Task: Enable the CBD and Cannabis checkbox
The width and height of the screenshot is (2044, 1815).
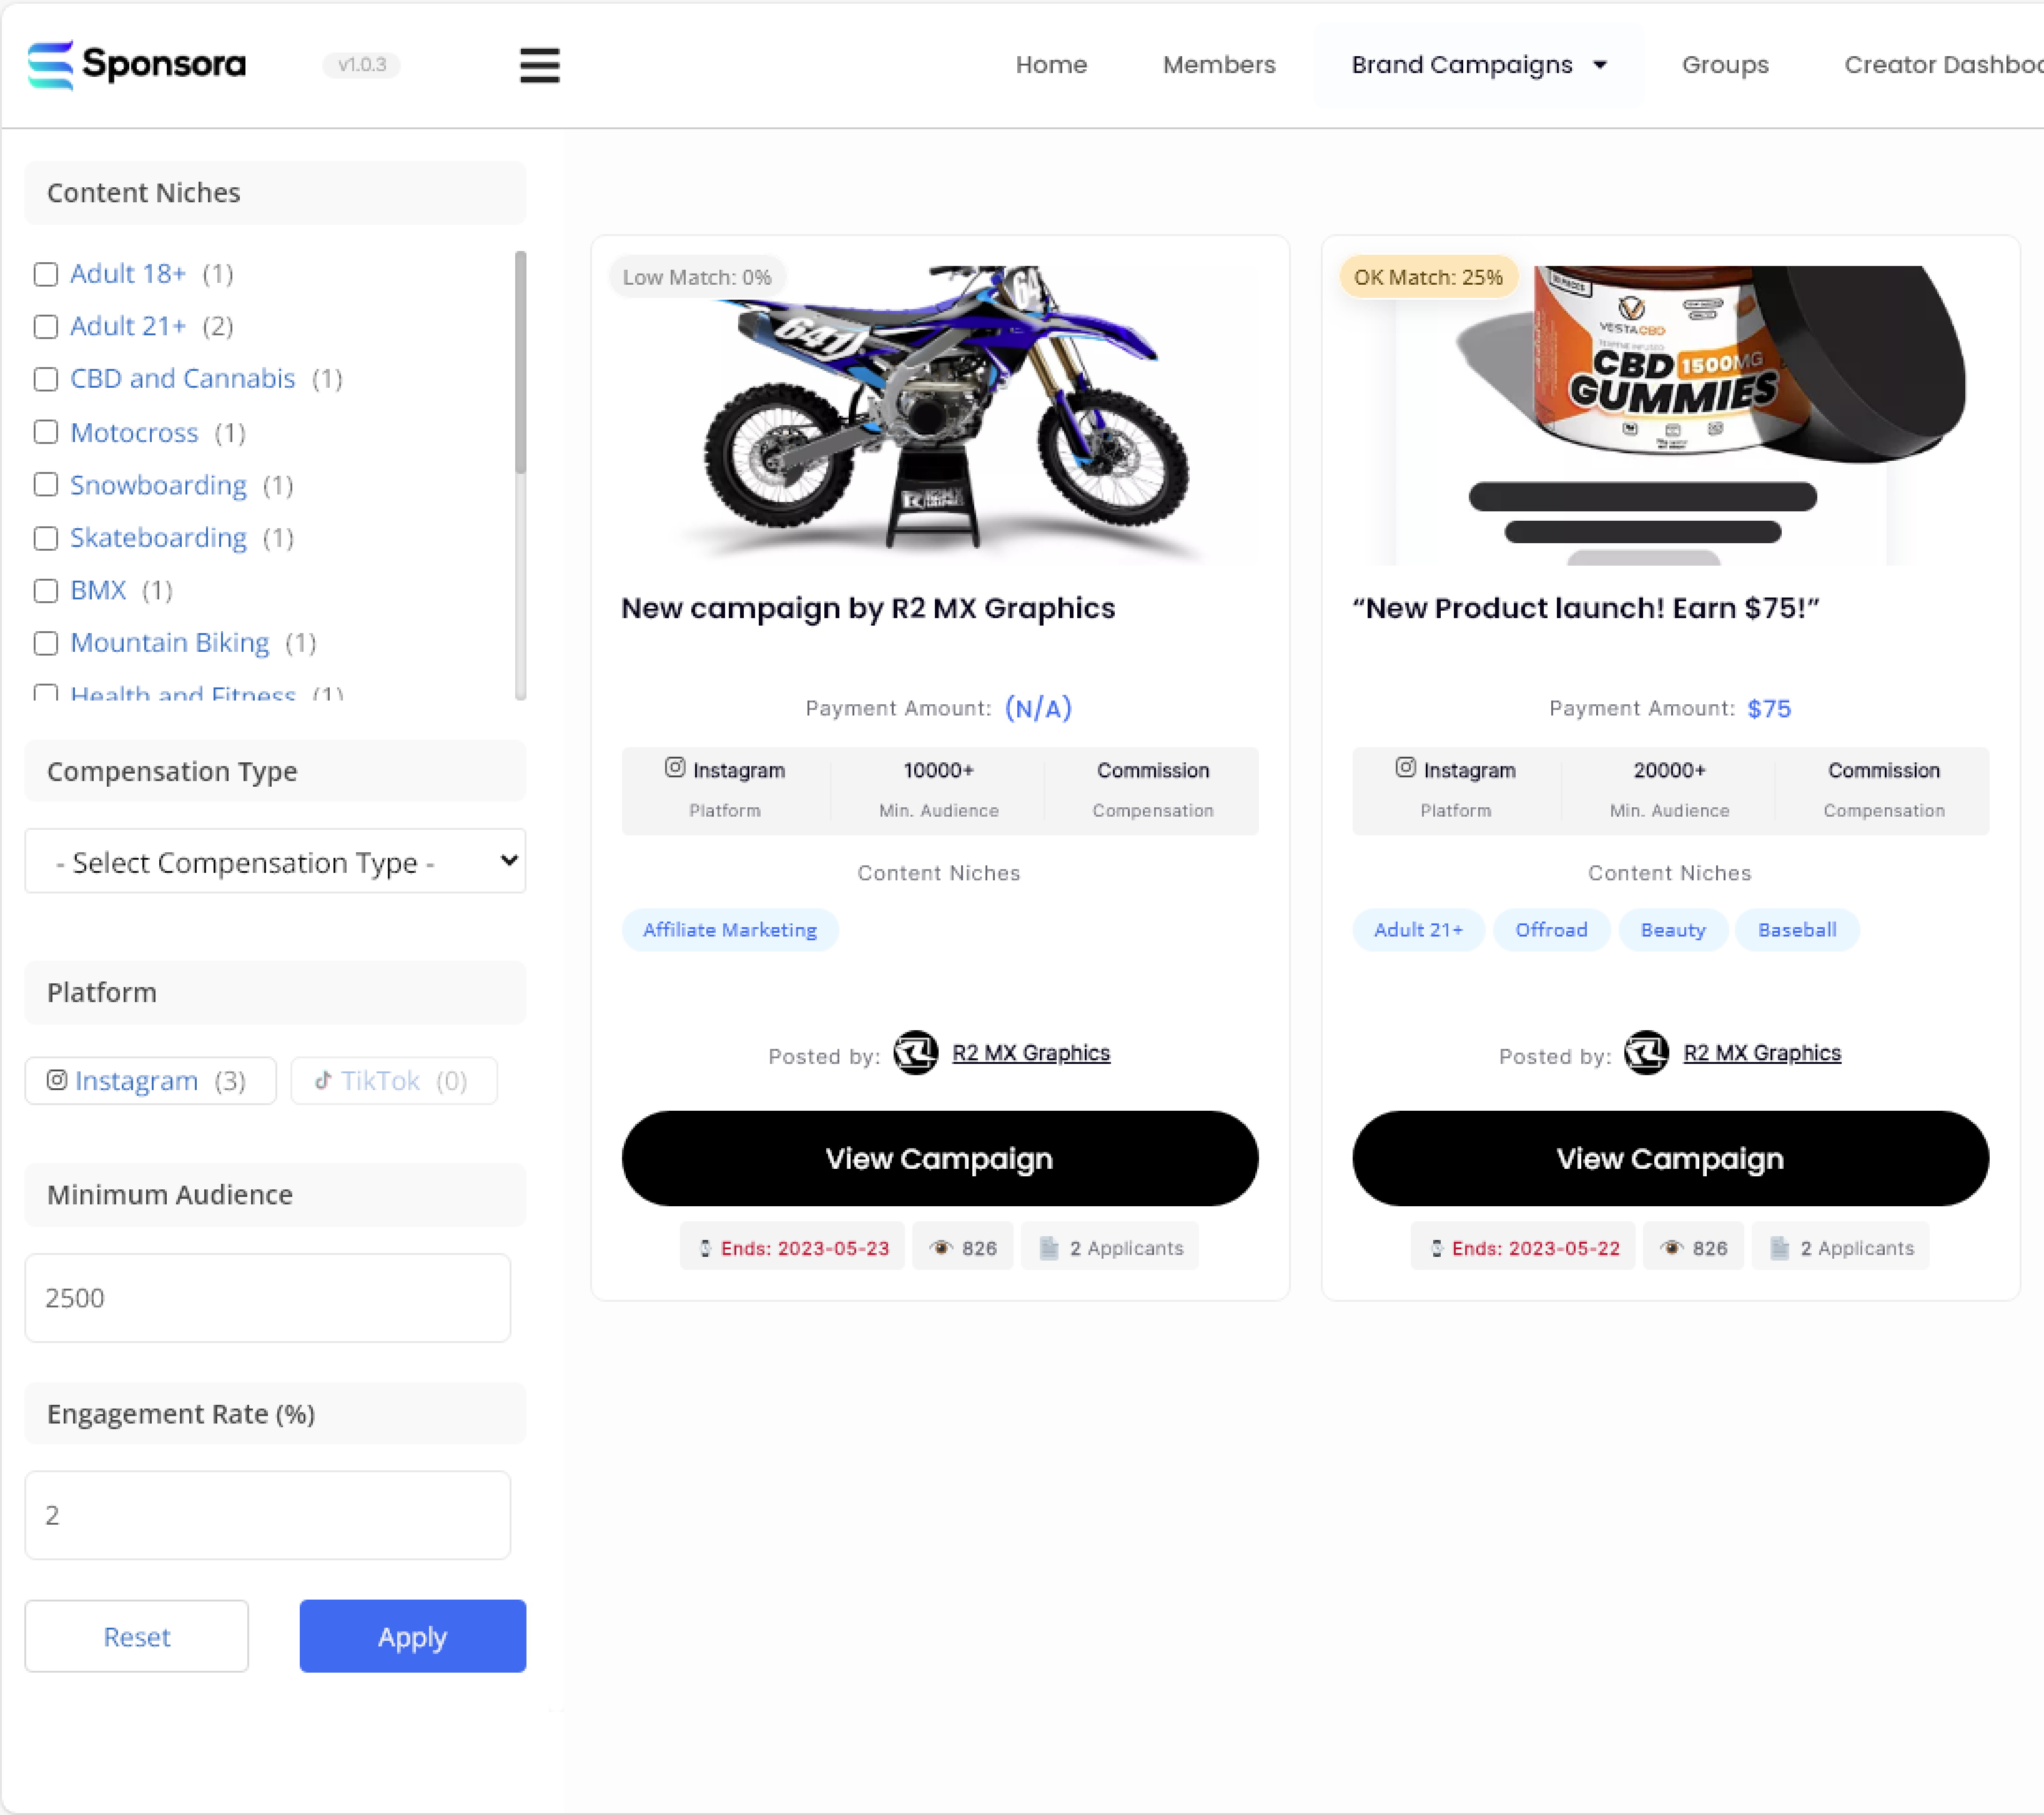Action: coord(46,379)
